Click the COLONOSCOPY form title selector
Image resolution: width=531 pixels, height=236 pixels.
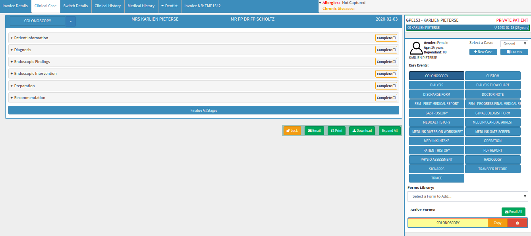(x=38, y=21)
